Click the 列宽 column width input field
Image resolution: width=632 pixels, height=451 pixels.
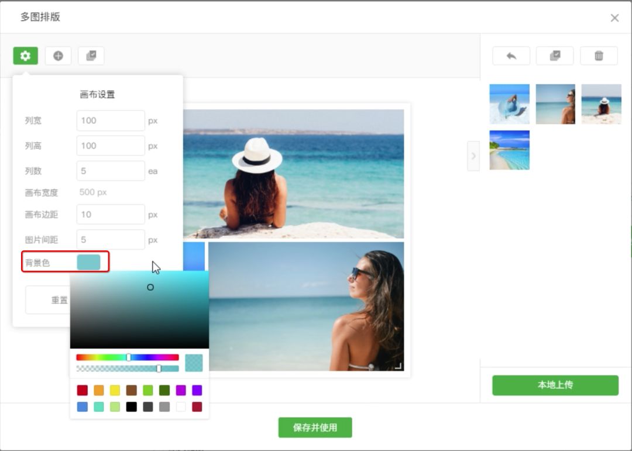110,121
